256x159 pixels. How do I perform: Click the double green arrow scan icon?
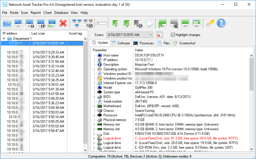127,23
